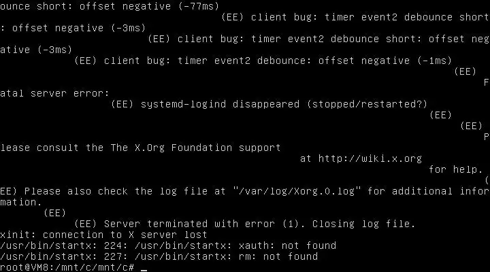
Task: Click the "/var/log/Xorg.0.log" file path
Action: (x=297, y=191)
